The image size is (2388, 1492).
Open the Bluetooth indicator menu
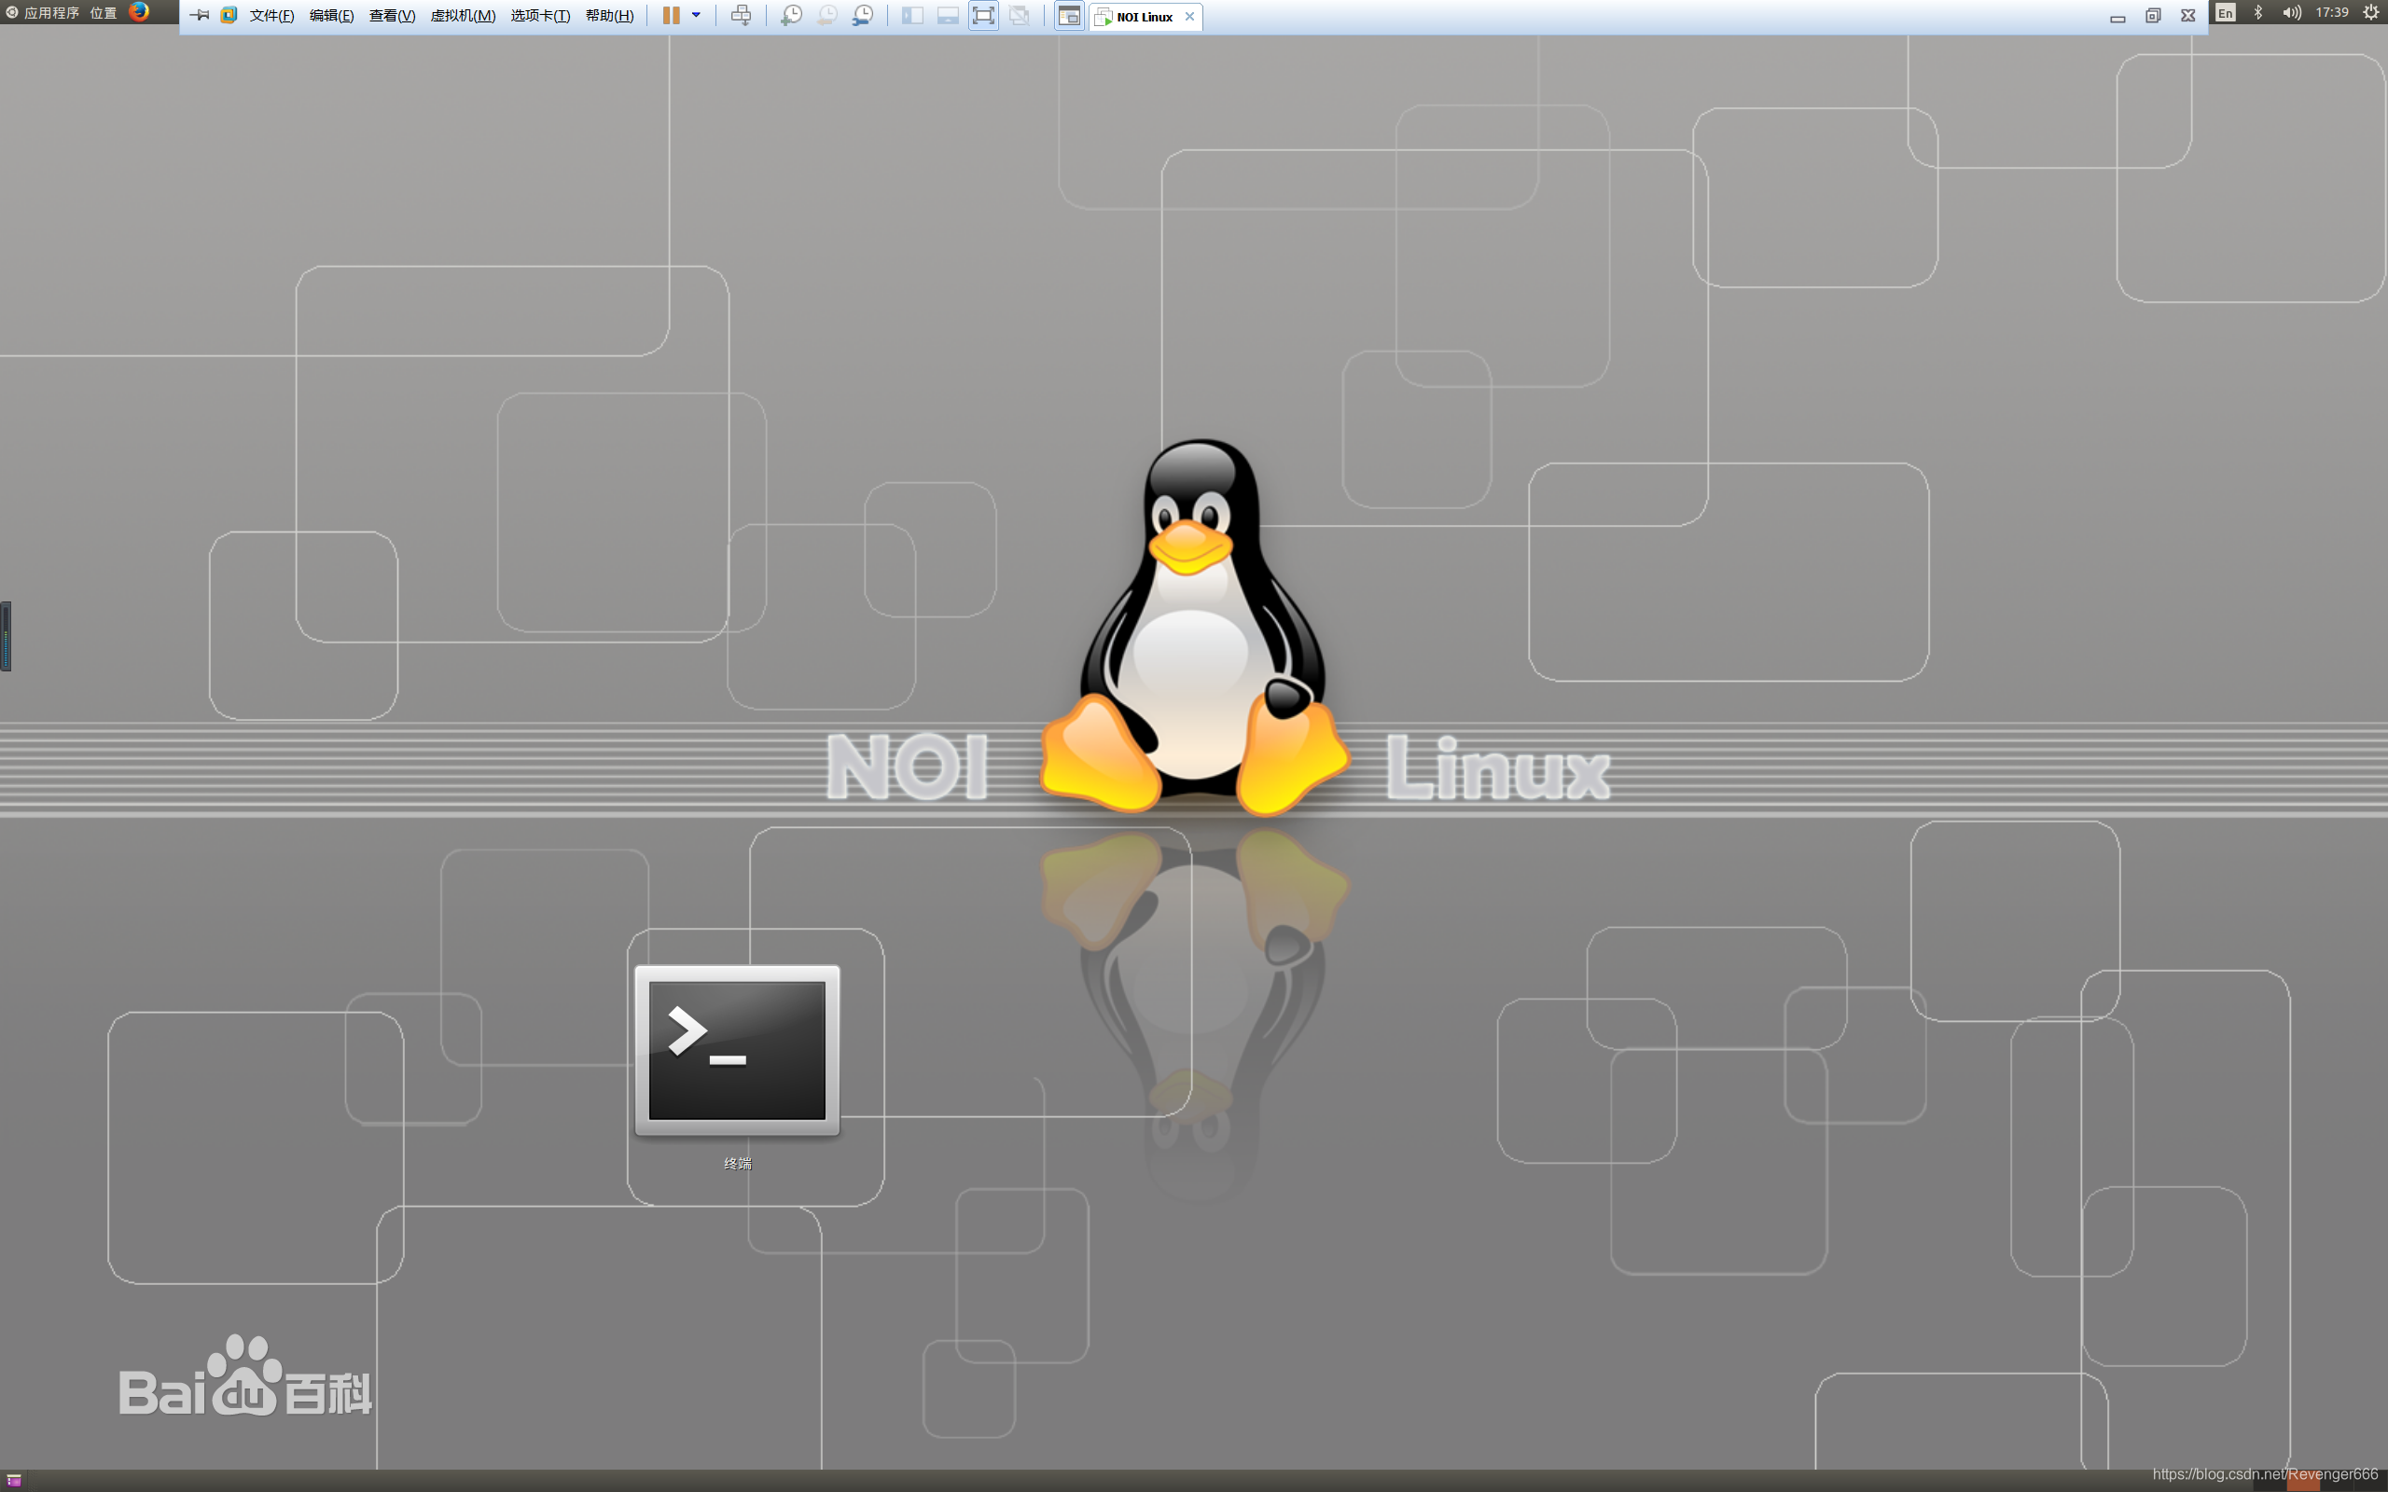[2258, 13]
